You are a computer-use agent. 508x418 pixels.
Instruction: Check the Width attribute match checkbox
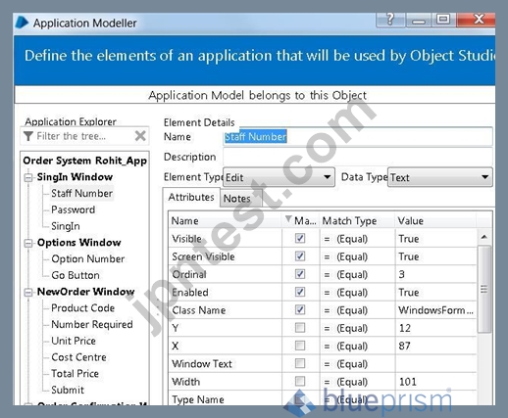point(300,381)
